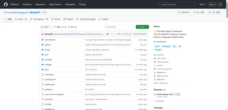Image resolution: width=228 pixels, height=110 pixels.
Task: Switch to the Issues tab
Action: 21,19
